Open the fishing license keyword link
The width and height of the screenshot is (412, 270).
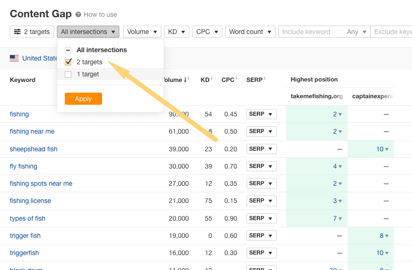pyautogui.click(x=30, y=201)
